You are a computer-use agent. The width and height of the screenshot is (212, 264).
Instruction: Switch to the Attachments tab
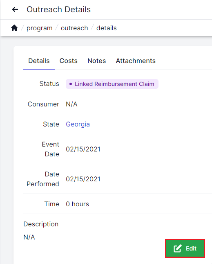tap(136, 61)
